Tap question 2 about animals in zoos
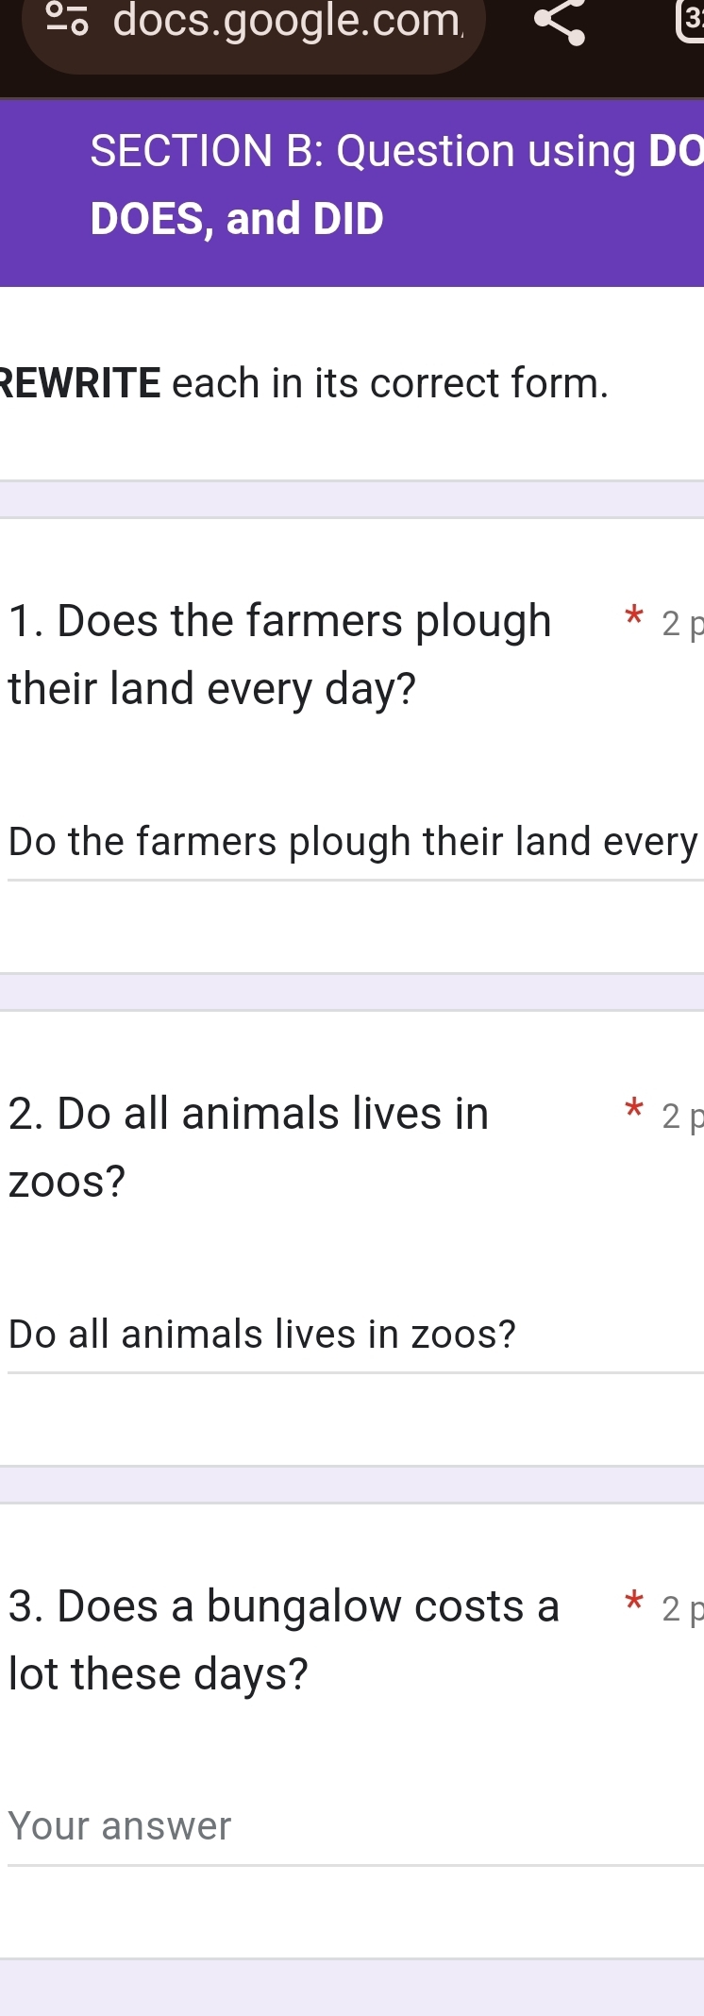704x2016 pixels. (249, 1114)
